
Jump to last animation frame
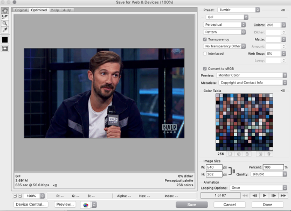(283, 195)
